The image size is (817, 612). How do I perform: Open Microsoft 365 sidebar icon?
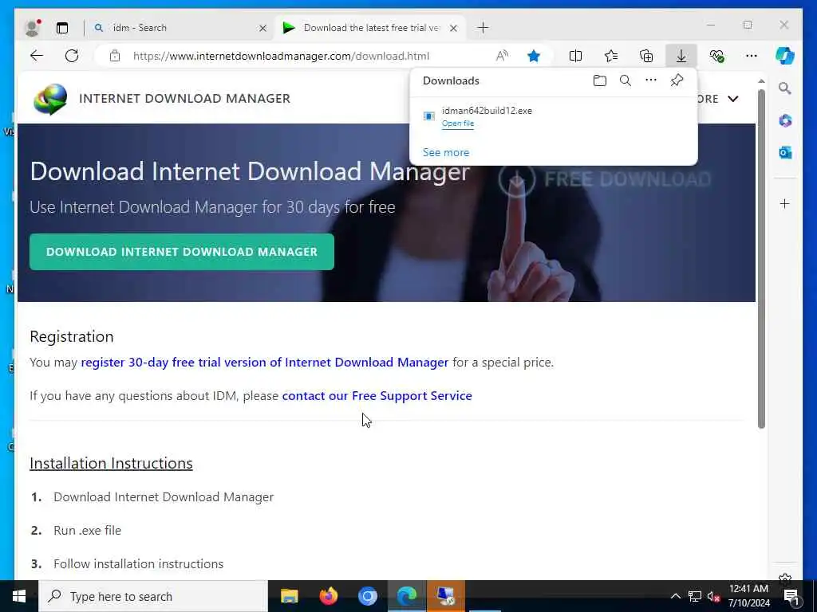pos(785,121)
